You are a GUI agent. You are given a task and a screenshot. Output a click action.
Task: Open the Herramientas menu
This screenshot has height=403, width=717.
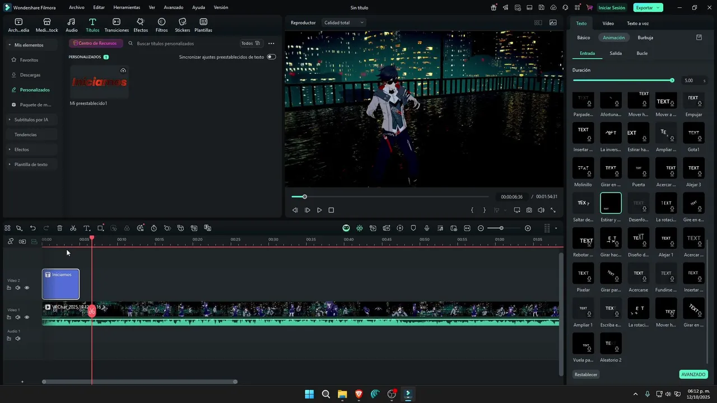[127, 8]
